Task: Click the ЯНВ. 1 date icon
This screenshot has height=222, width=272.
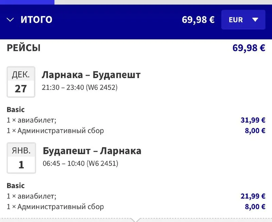Action: pyautogui.click(x=21, y=158)
